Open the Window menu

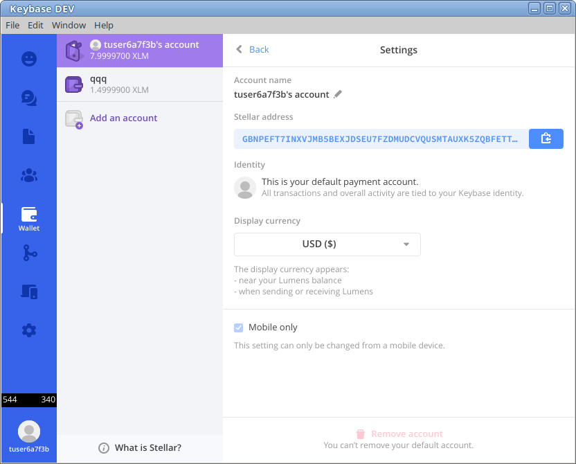click(69, 26)
